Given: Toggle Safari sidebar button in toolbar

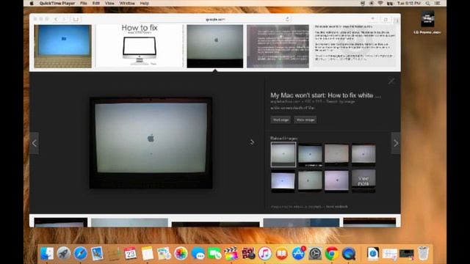Looking at the screenshot, I should tap(76, 19).
